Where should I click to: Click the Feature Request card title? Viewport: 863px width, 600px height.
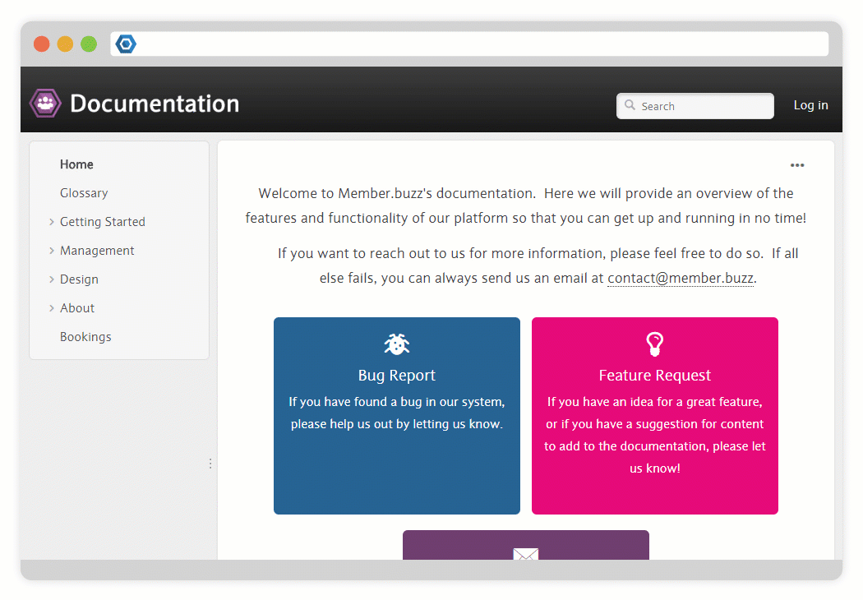tap(654, 376)
